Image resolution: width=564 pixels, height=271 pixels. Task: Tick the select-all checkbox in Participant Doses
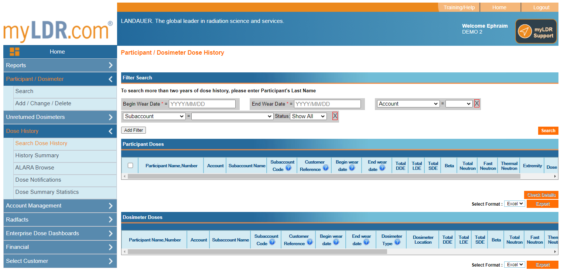[130, 165]
